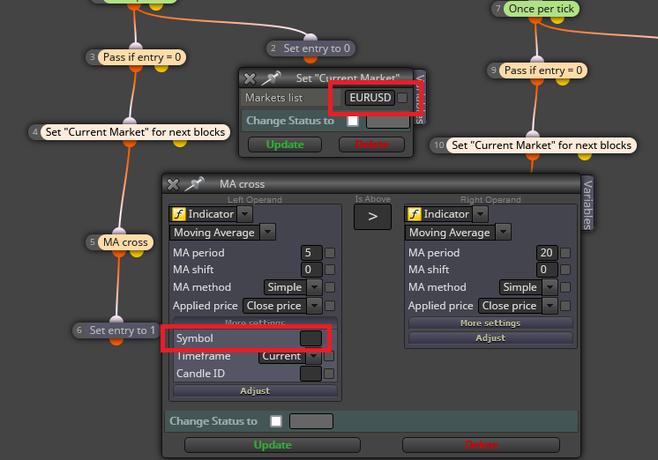This screenshot has height=460, width=658.
Task: Pin the MA cross panel
Action: click(194, 183)
